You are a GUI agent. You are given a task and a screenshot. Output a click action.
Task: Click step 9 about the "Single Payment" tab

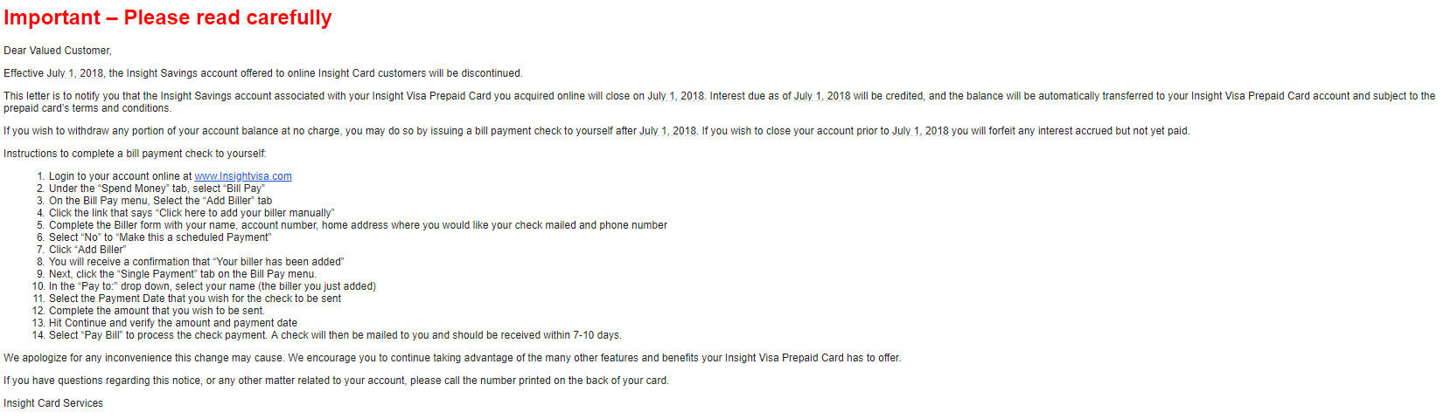click(x=183, y=274)
